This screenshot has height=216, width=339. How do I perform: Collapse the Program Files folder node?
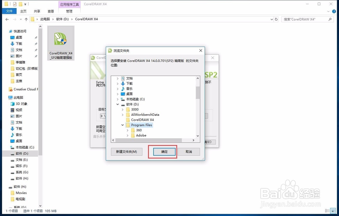123,125
